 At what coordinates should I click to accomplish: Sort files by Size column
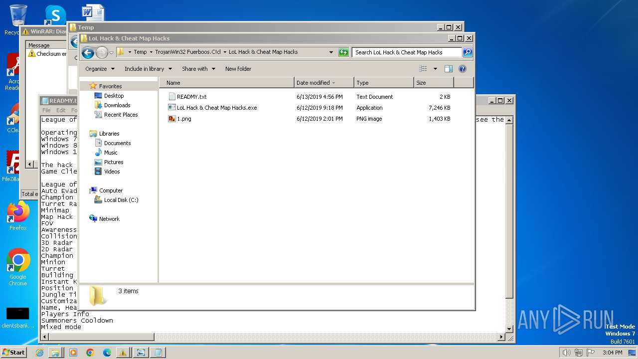(434, 83)
